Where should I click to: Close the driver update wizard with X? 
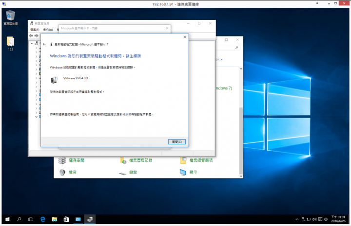pos(185,37)
